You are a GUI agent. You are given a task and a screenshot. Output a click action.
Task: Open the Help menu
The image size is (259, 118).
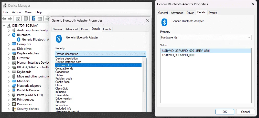(39, 12)
